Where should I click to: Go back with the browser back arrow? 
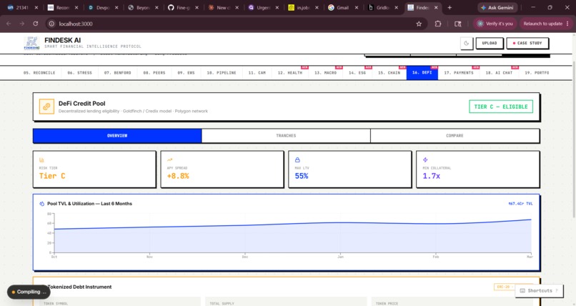[x=9, y=24]
